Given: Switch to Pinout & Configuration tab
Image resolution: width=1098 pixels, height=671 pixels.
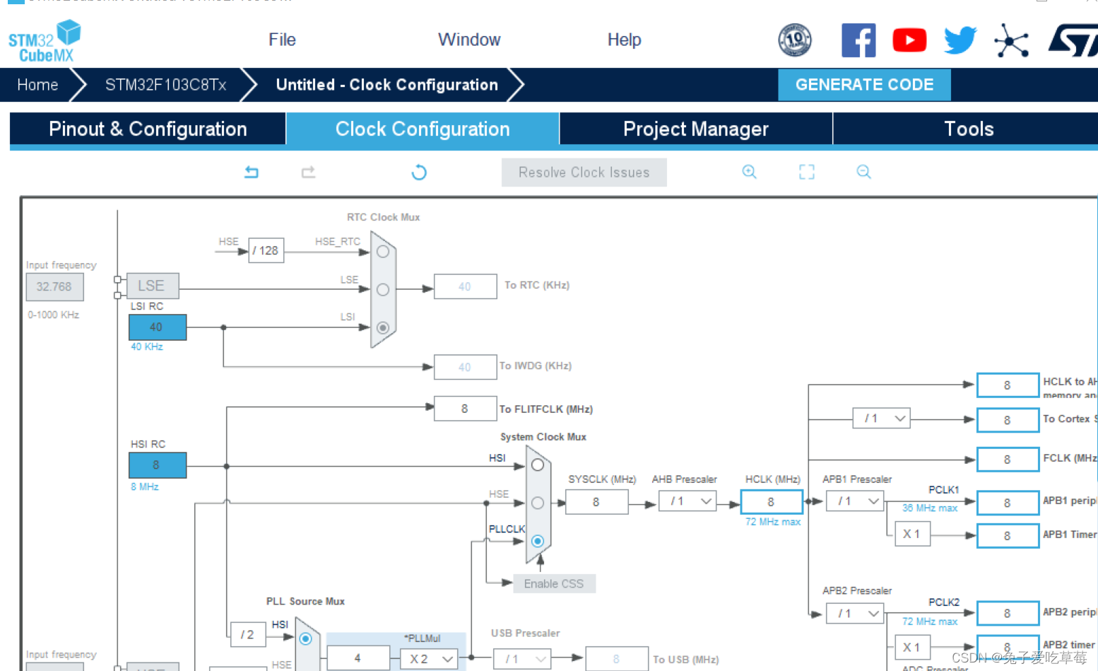Looking at the screenshot, I should point(148,129).
